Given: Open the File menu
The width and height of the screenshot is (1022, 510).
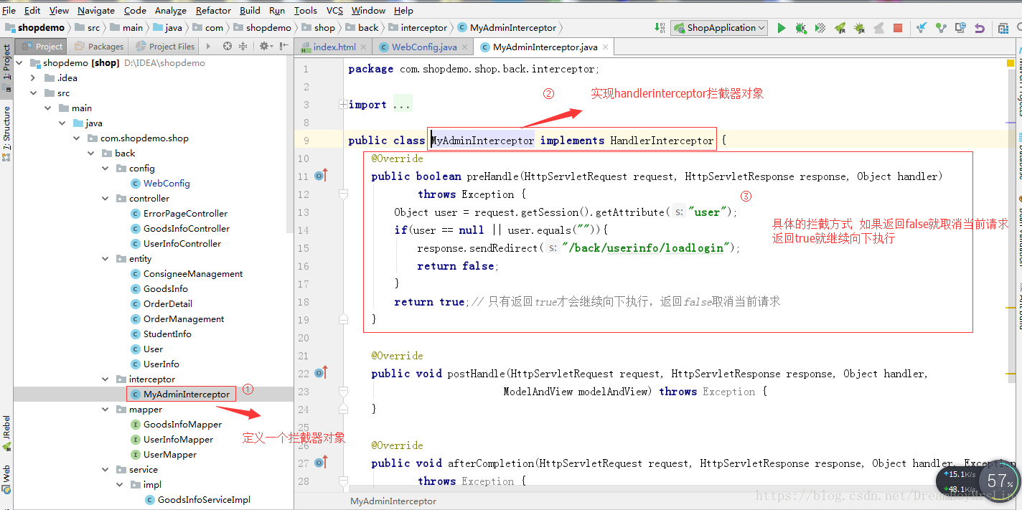Looking at the screenshot, I should pyautogui.click(x=9, y=10).
